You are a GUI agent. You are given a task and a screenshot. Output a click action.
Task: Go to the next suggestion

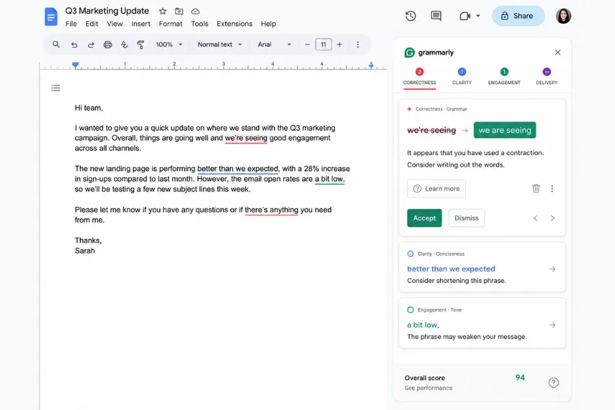552,218
